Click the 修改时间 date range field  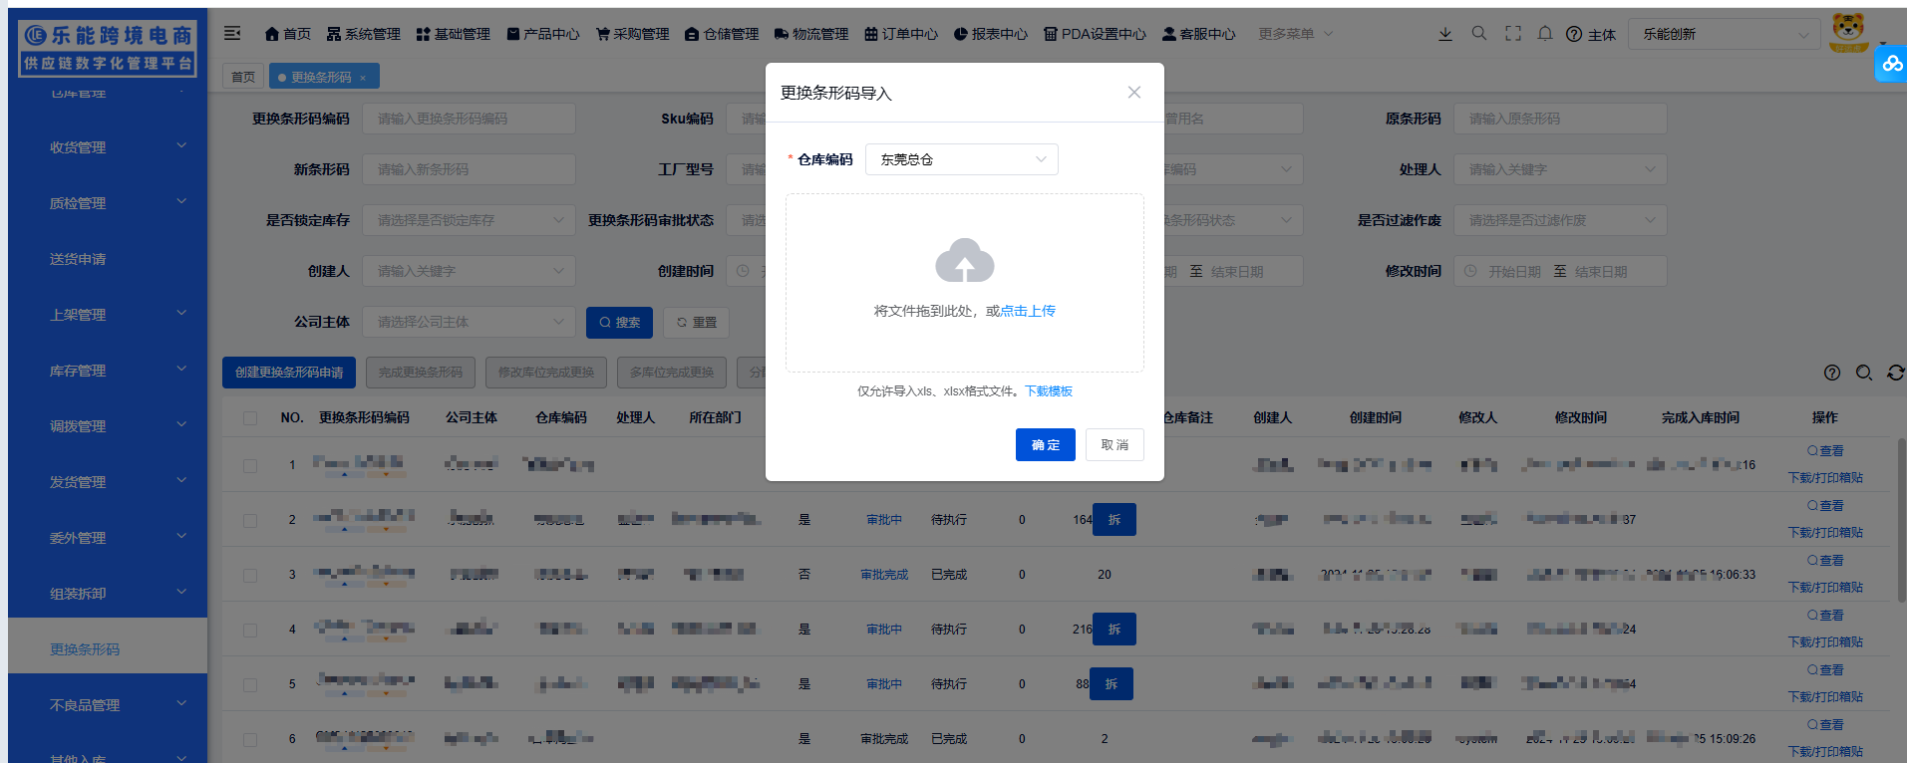(x=1560, y=271)
